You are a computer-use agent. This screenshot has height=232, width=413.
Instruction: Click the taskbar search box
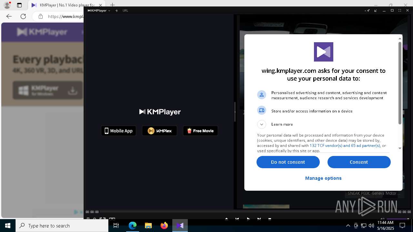[62, 226]
